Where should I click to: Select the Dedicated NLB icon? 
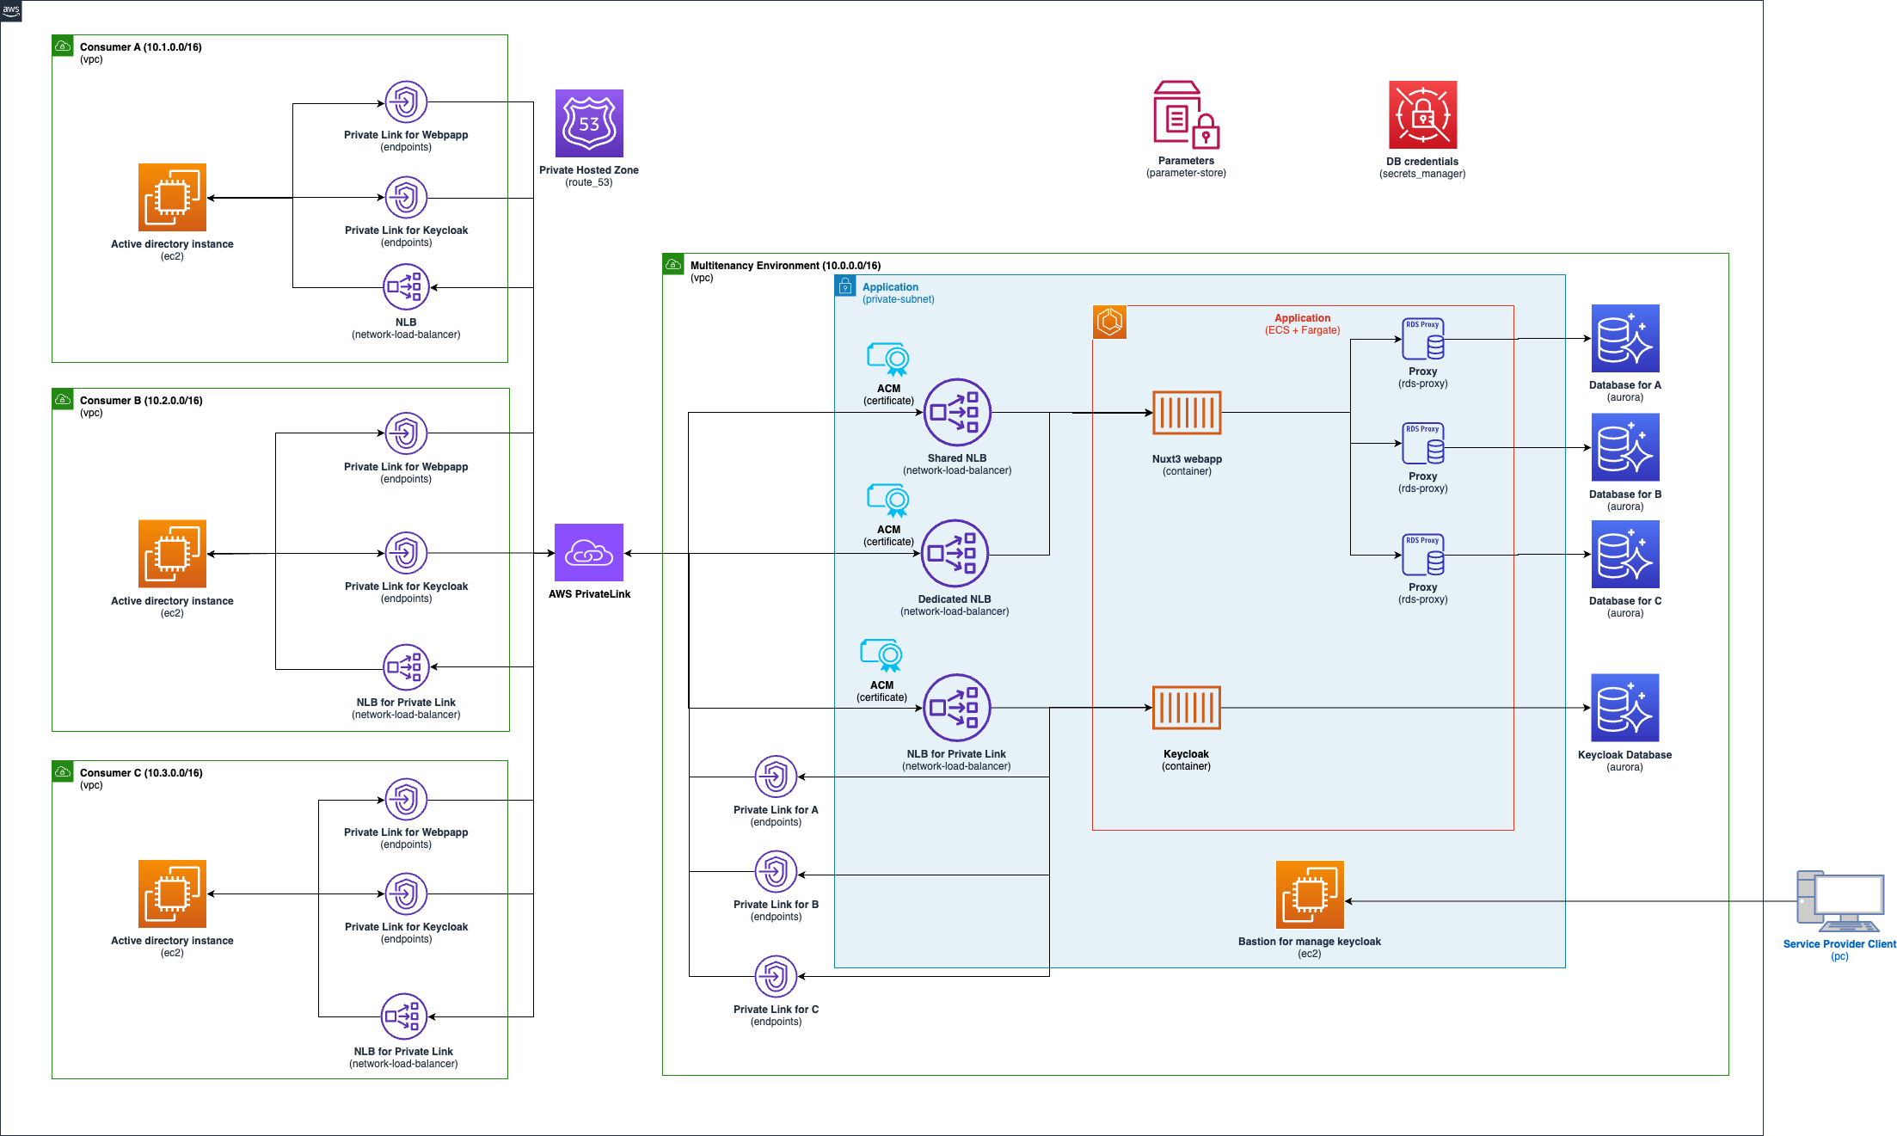pyautogui.click(x=955, y=554)
